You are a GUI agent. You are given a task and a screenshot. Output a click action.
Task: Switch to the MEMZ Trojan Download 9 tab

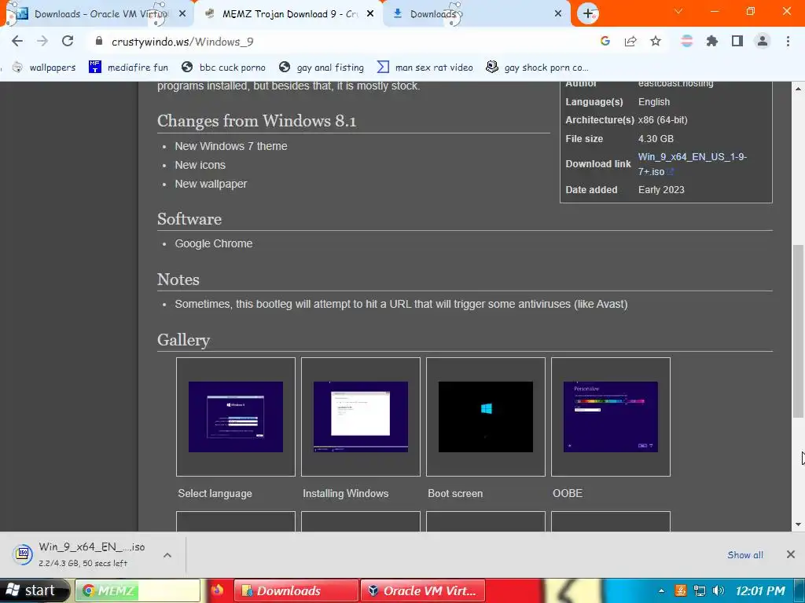coord(289,14)
